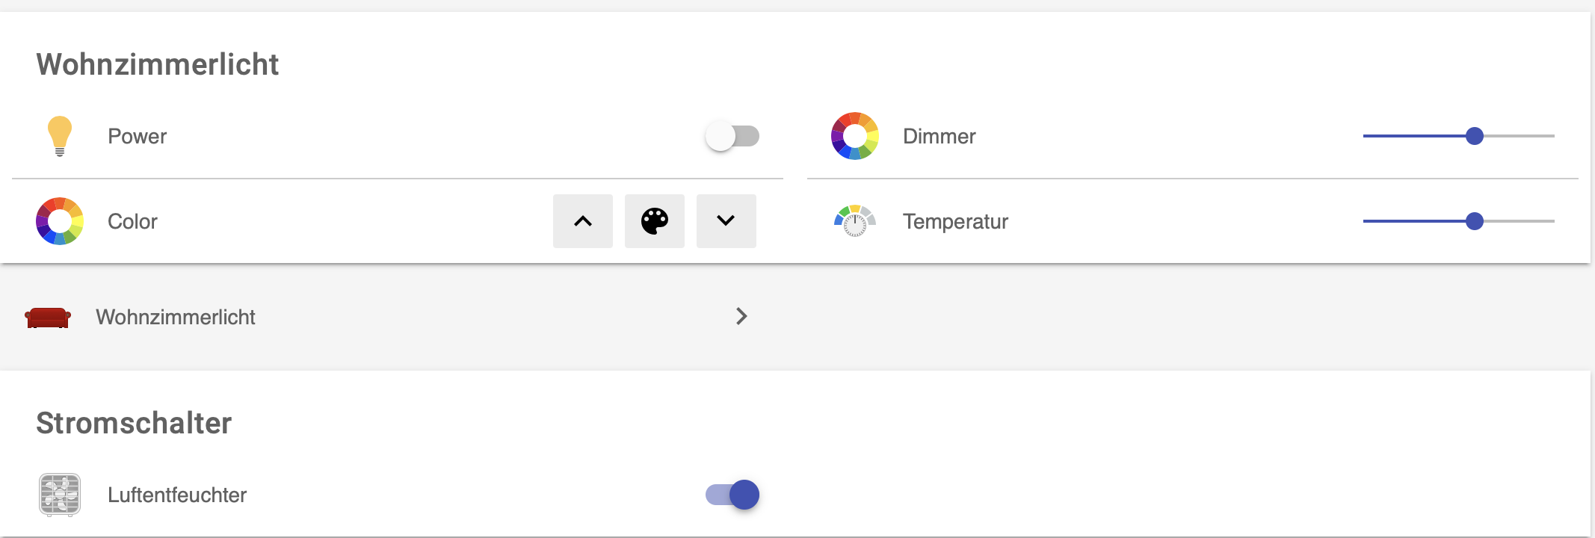Viewport: 1595px width, 538px height.
Task: Click the Power label text
Action: point(138,136)
